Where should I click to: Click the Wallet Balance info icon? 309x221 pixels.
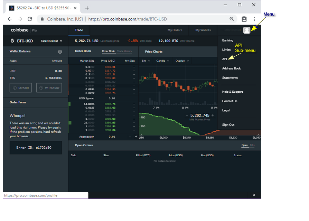[60, 52]
